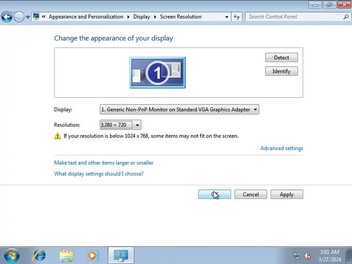
Task: Click the Cancel button
Action: [251, 194]
